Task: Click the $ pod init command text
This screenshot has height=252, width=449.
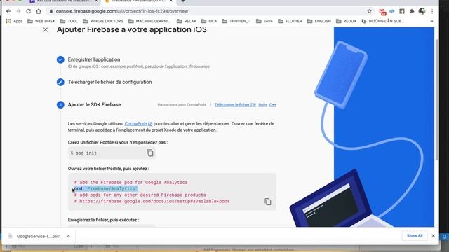Action: 83,153
